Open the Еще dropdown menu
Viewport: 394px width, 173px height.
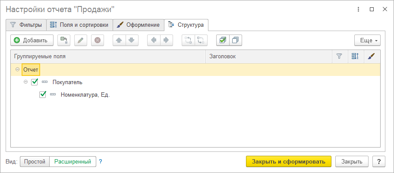click(367, 40)
